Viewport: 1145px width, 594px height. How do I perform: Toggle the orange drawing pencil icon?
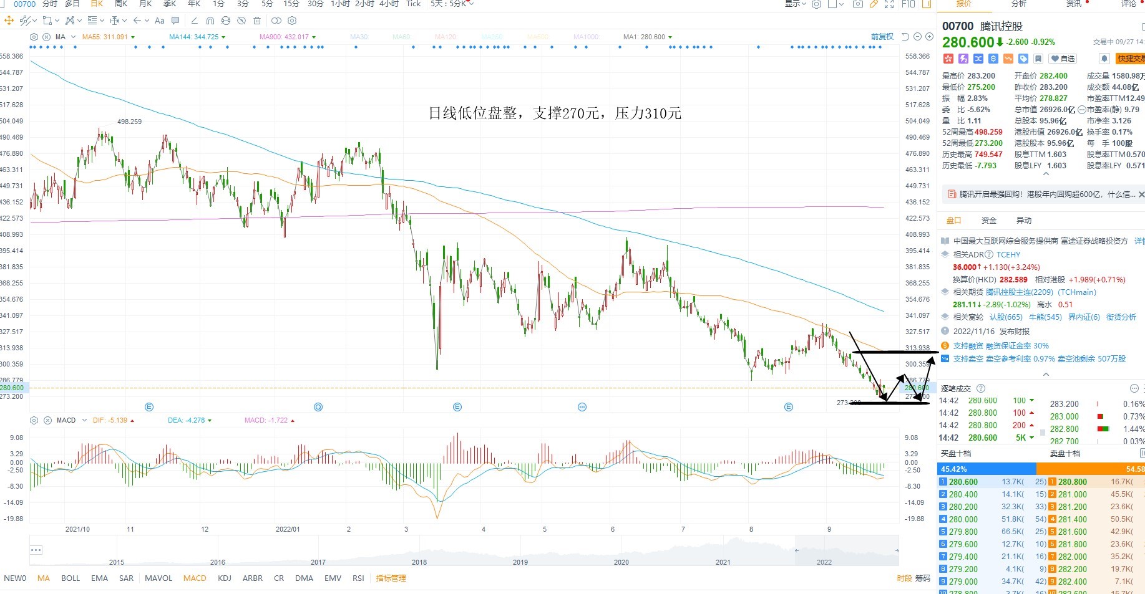874,4
